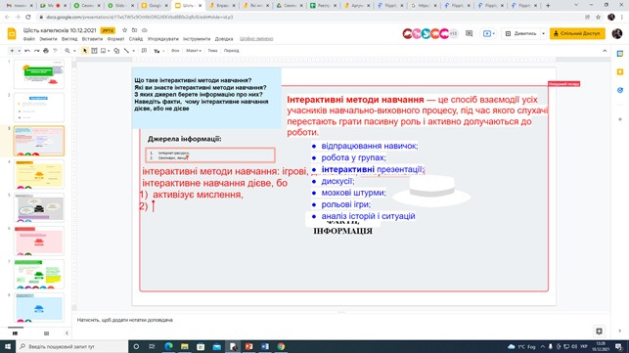Click the zoom magnifier tool
629x353 pixels.
67,51
